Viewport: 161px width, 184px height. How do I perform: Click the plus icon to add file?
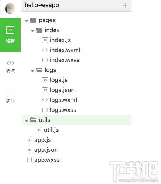click(x=125, y=6)
